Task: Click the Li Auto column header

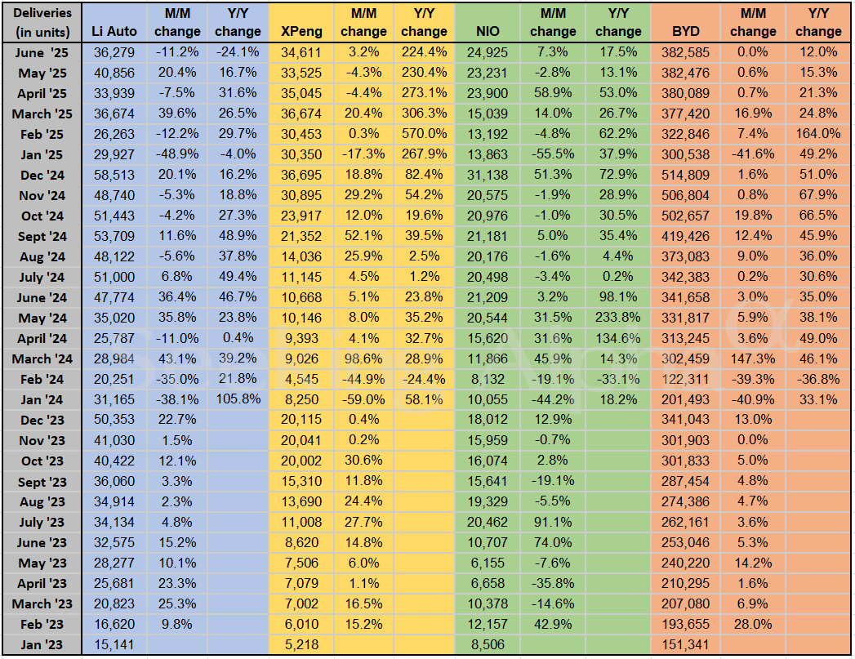Action: (x=114, y=31)
